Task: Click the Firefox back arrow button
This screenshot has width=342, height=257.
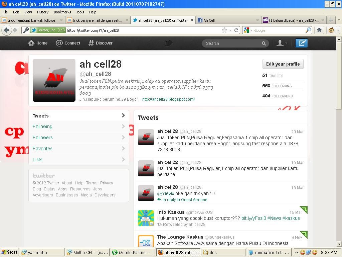Action: [6, 30]
